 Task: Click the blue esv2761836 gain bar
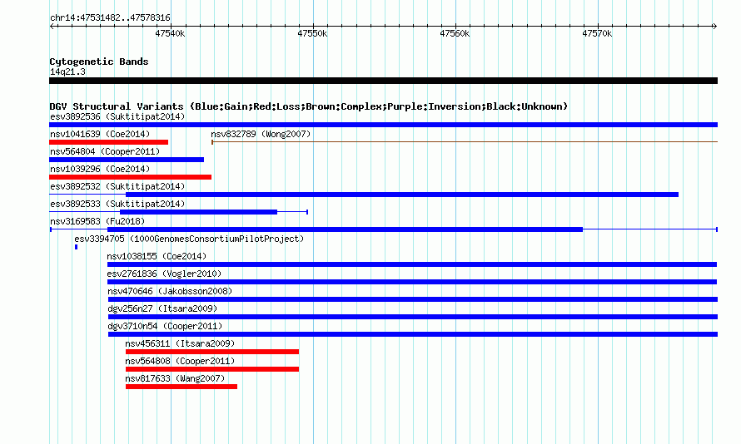pyautogui.click(x=412, y=282)
